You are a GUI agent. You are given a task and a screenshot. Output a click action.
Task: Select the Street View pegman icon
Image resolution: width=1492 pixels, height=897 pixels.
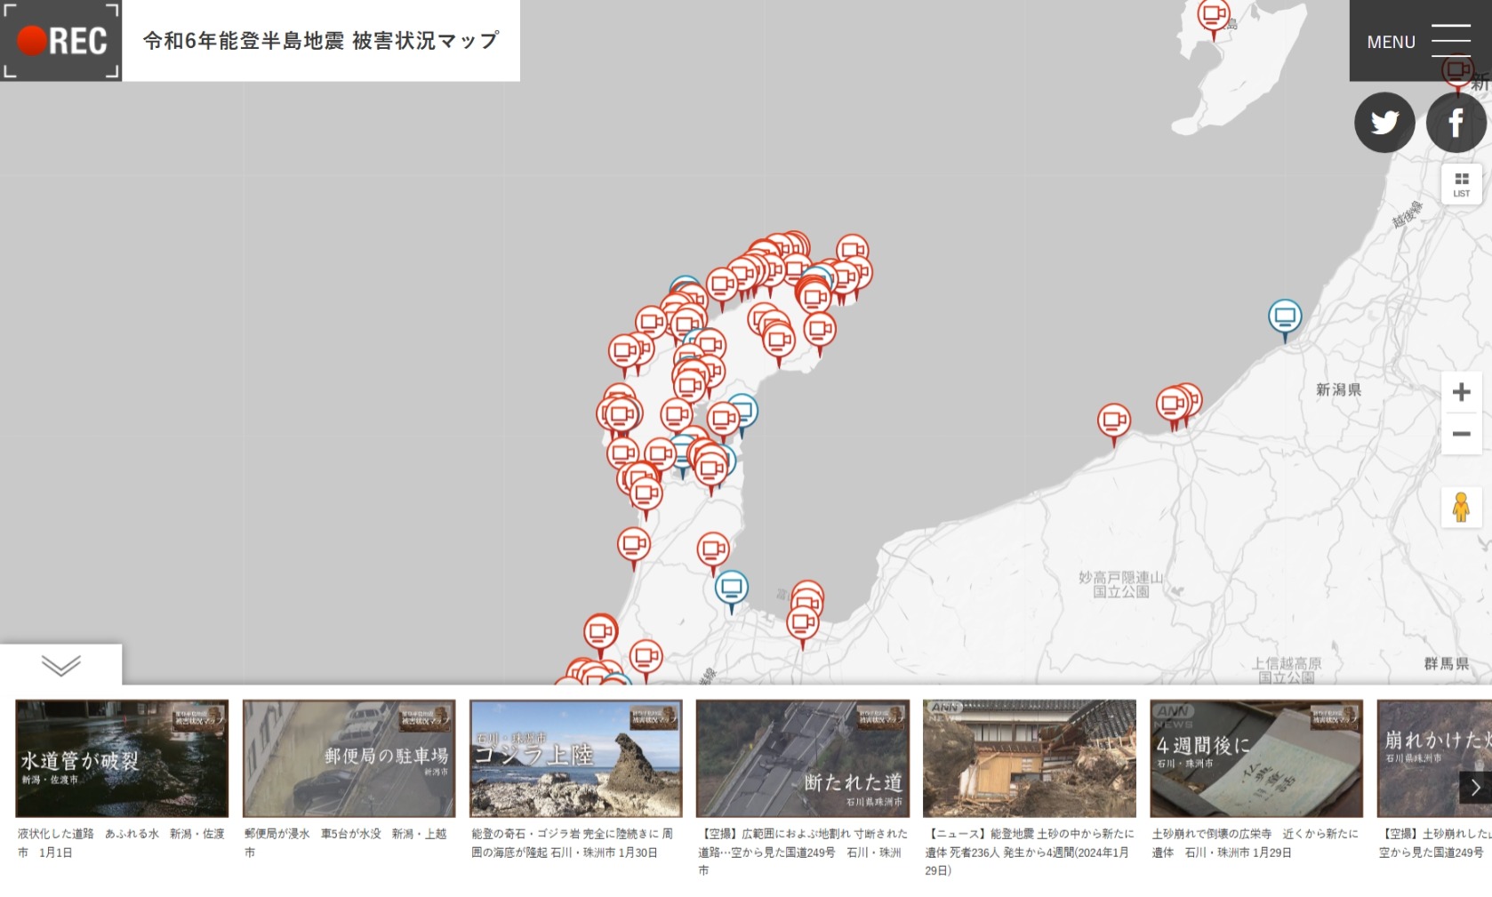[x=1462, y=507]
